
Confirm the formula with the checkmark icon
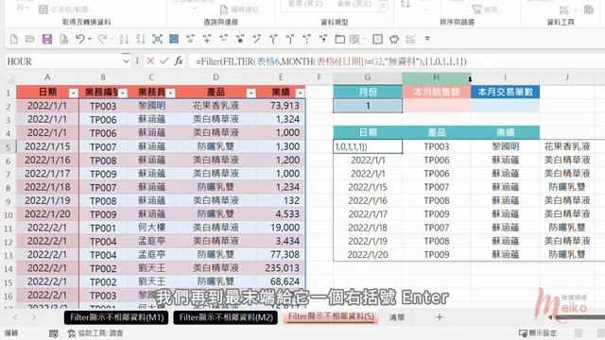164,60
